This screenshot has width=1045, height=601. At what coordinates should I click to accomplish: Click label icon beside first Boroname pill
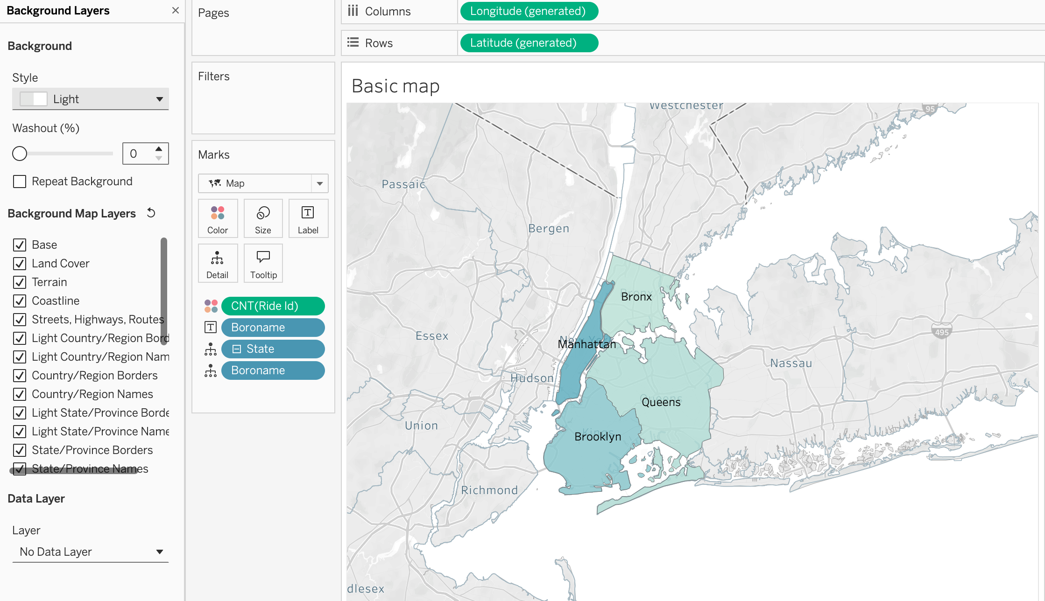(211, 328)
